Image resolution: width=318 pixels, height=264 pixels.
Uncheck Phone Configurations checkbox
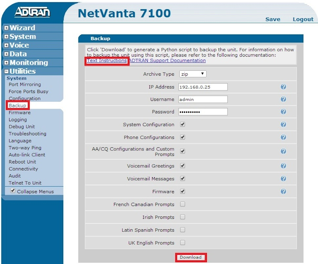pyautogui.click(x=183, y=137)
